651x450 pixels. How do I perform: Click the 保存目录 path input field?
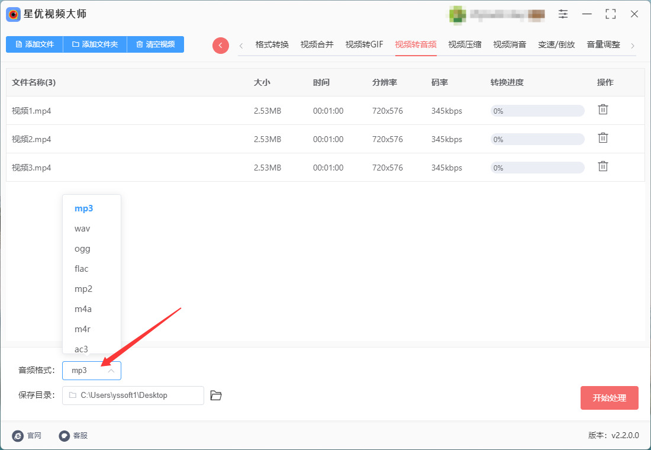click(x=133, y=396)
